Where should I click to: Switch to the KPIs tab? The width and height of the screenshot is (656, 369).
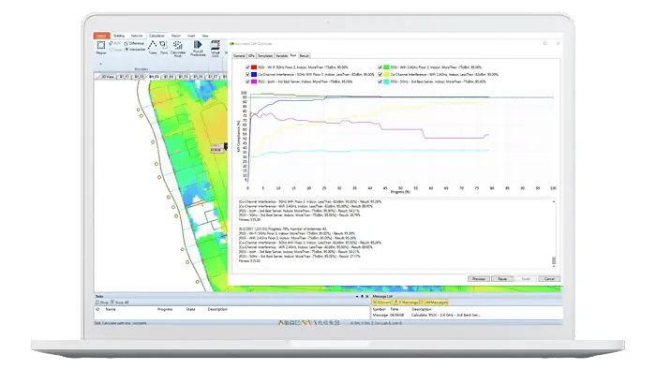pyautogui.click(x=251, y=55)
